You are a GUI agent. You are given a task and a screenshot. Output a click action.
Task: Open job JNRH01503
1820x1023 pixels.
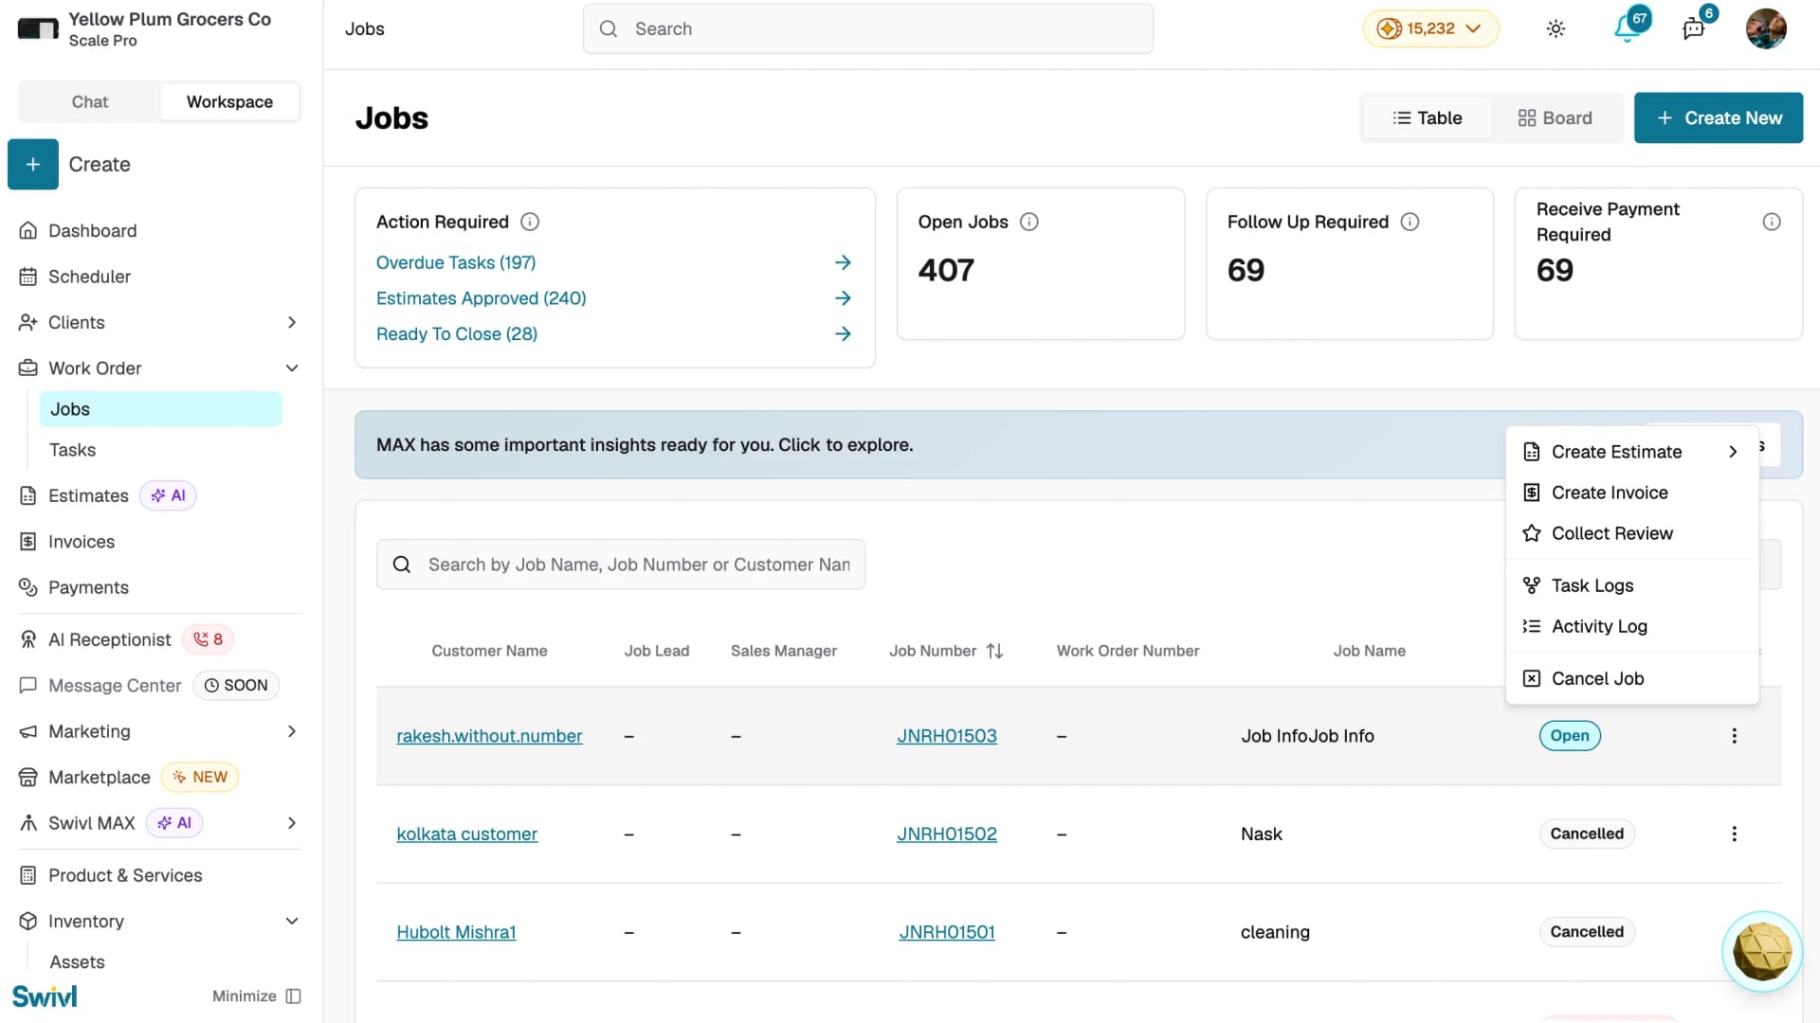[x=946, y=736]
